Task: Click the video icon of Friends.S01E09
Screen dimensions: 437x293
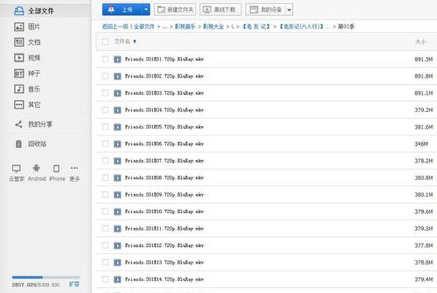Action: pyautogui.click(x=117, y=195)
